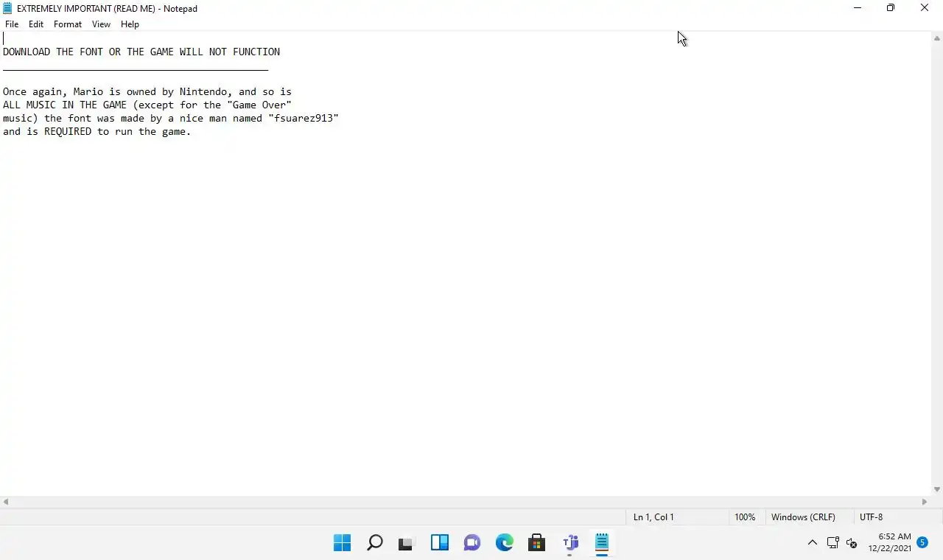This screenshot has height=560, width=943.
Task: Restore down the Notepad window
Action: 891,8
